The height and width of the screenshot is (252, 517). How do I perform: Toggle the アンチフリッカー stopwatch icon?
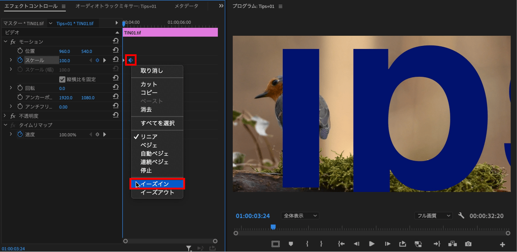20,107
